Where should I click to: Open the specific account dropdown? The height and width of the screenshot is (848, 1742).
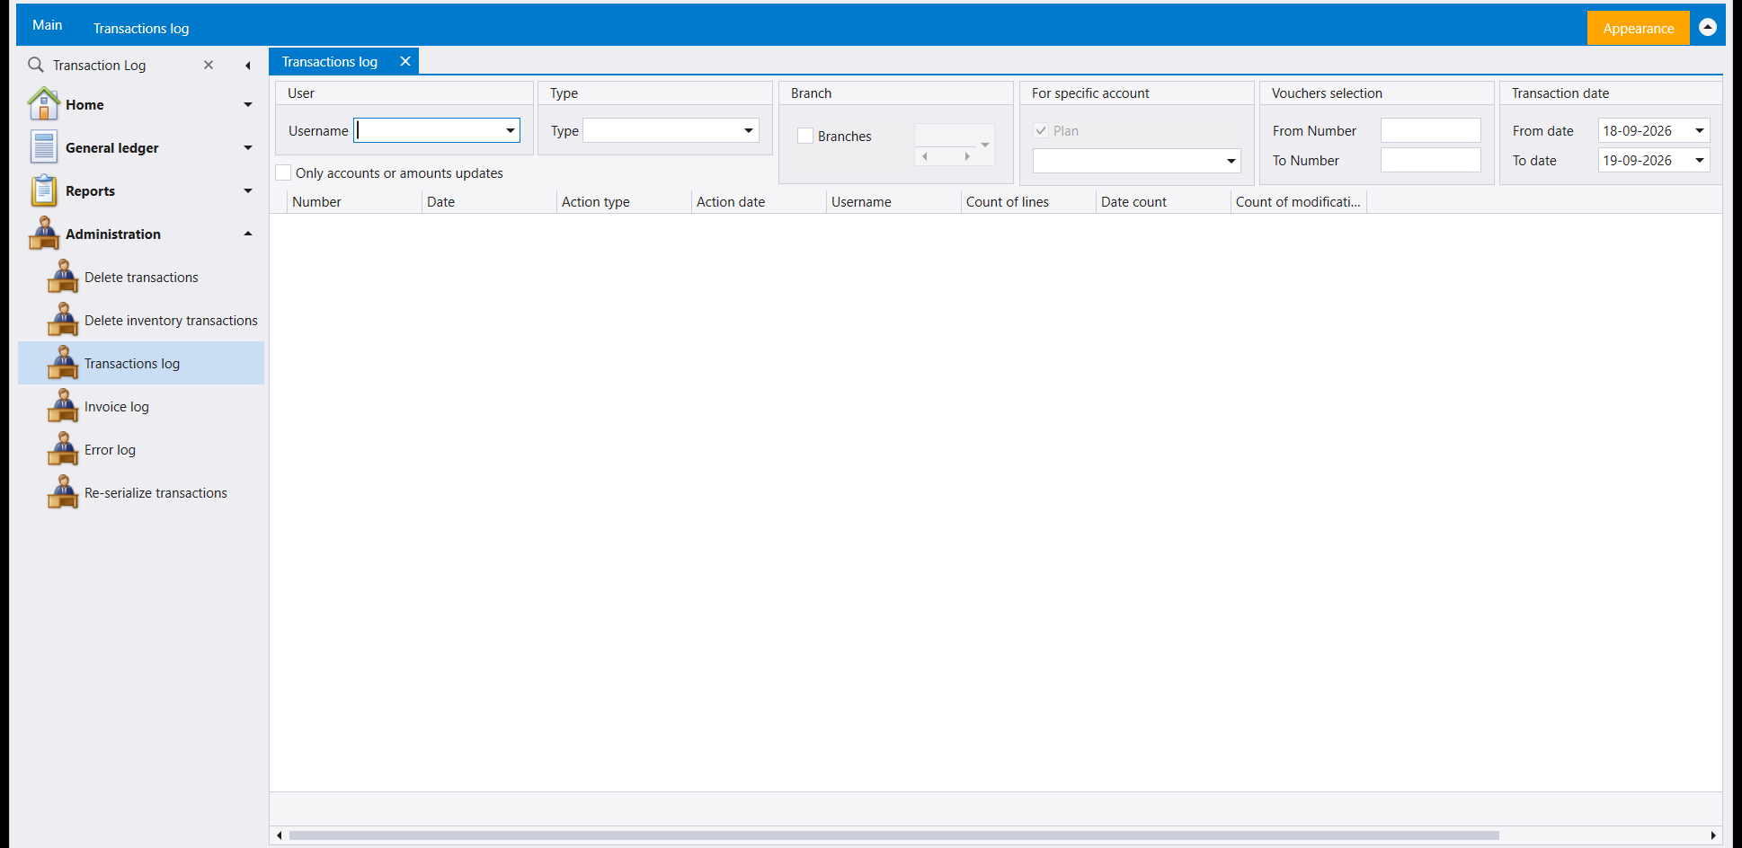(1231, 161)
